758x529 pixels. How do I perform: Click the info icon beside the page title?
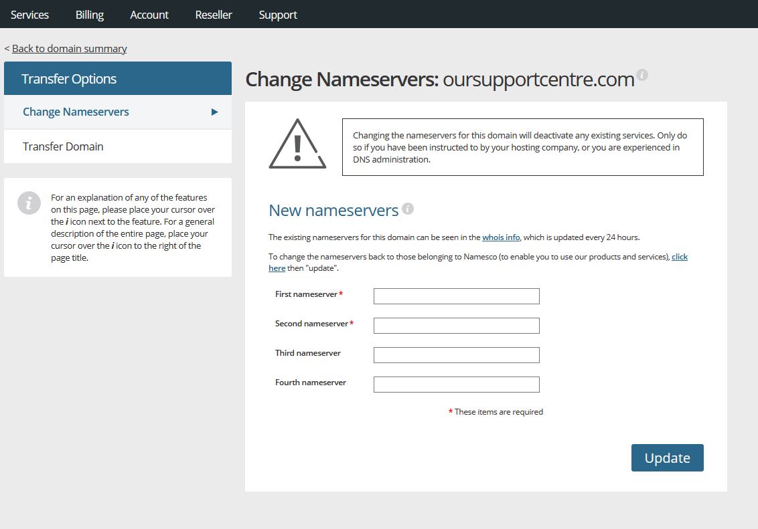click(x=642, y=75)
